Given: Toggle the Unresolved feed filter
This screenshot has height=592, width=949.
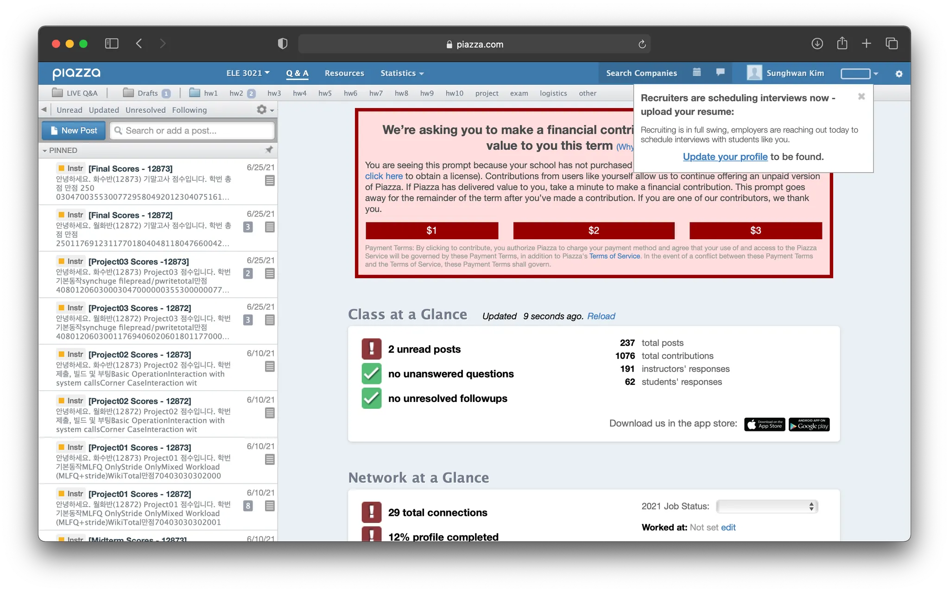Looking at the screenshot, I should 145,110.
